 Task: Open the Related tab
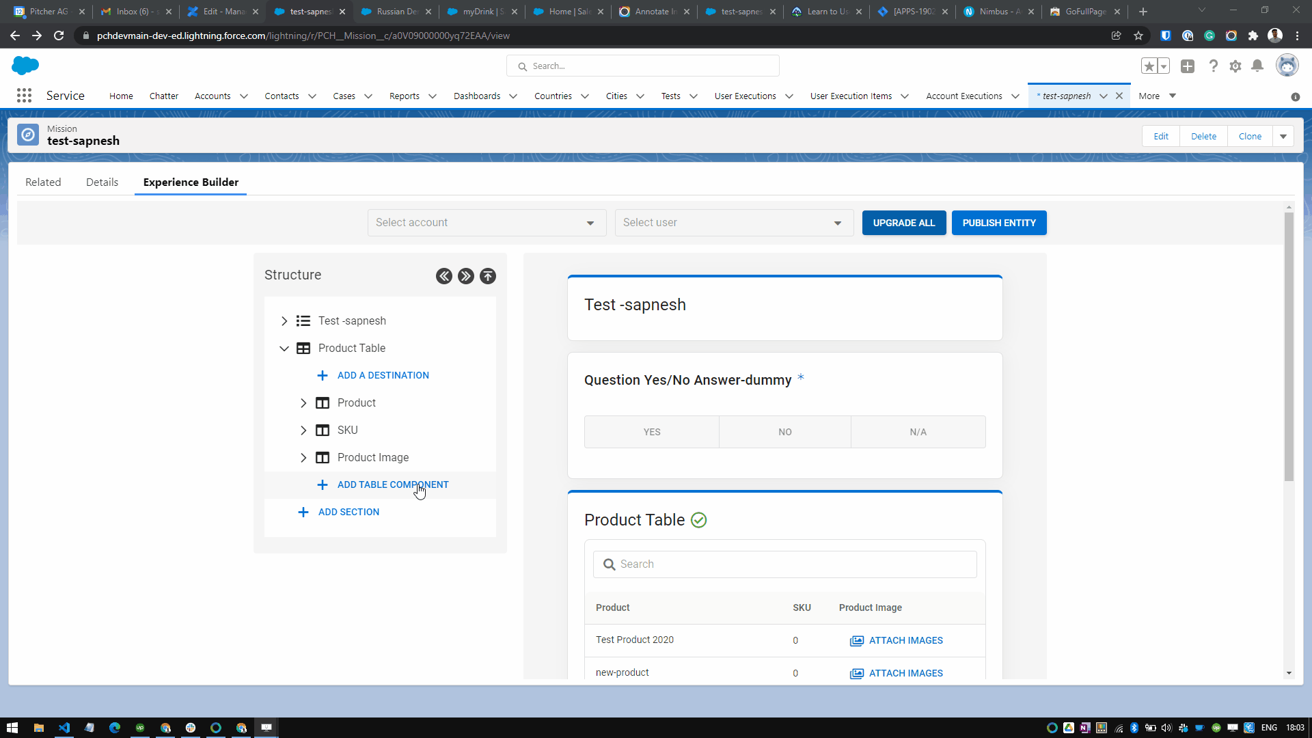point(43,182)
